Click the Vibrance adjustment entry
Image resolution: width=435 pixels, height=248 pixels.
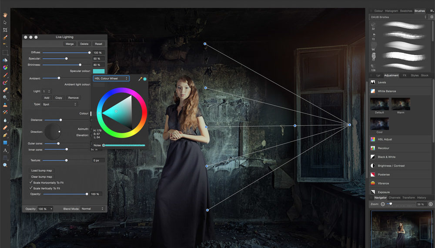401,183
